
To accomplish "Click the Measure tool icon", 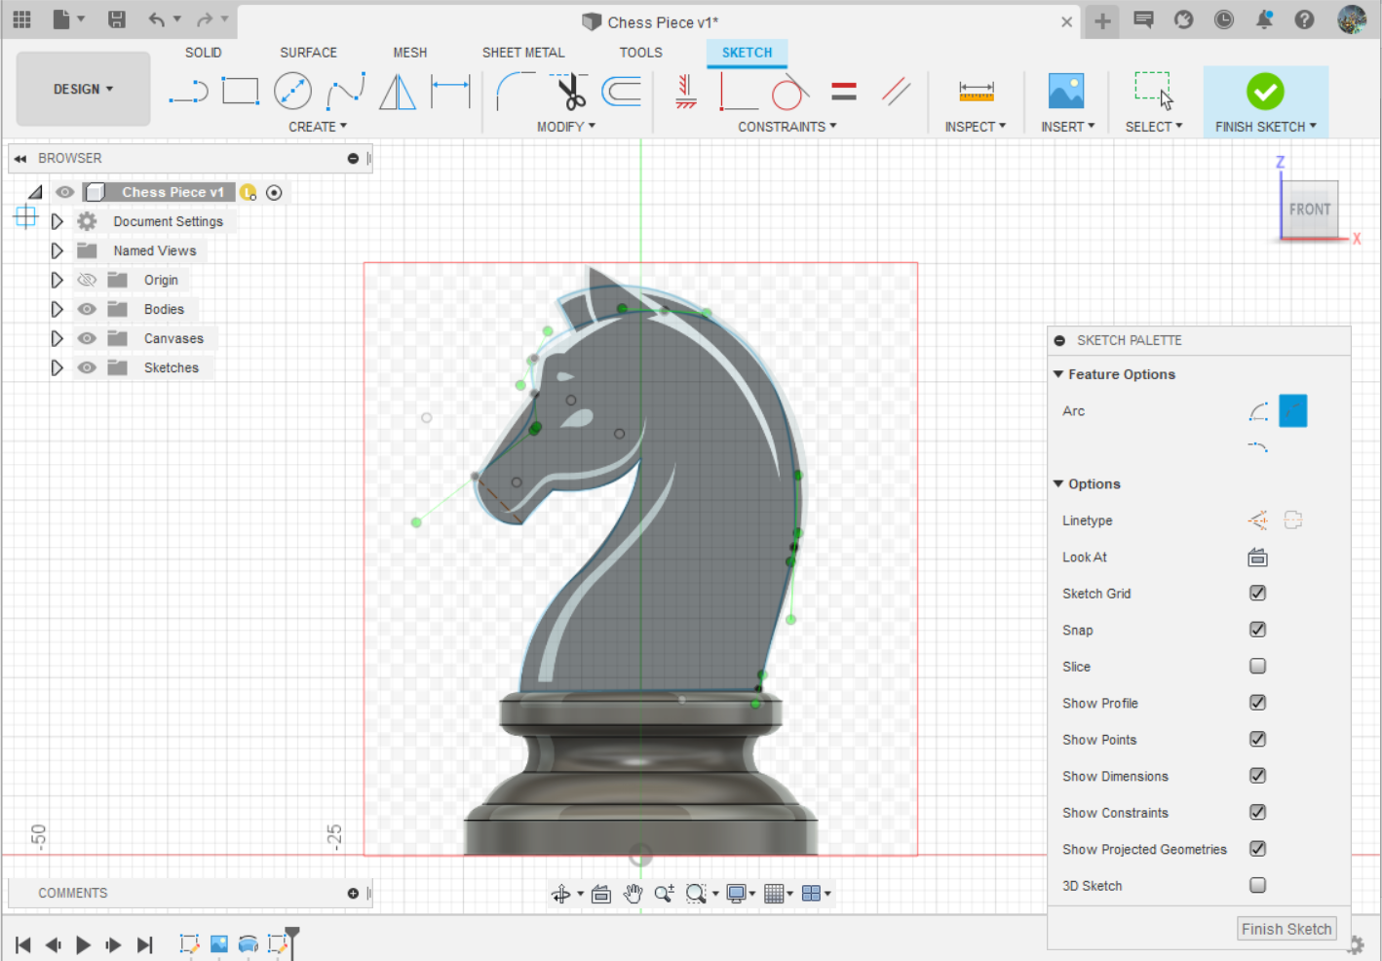I will coord(976,92).
